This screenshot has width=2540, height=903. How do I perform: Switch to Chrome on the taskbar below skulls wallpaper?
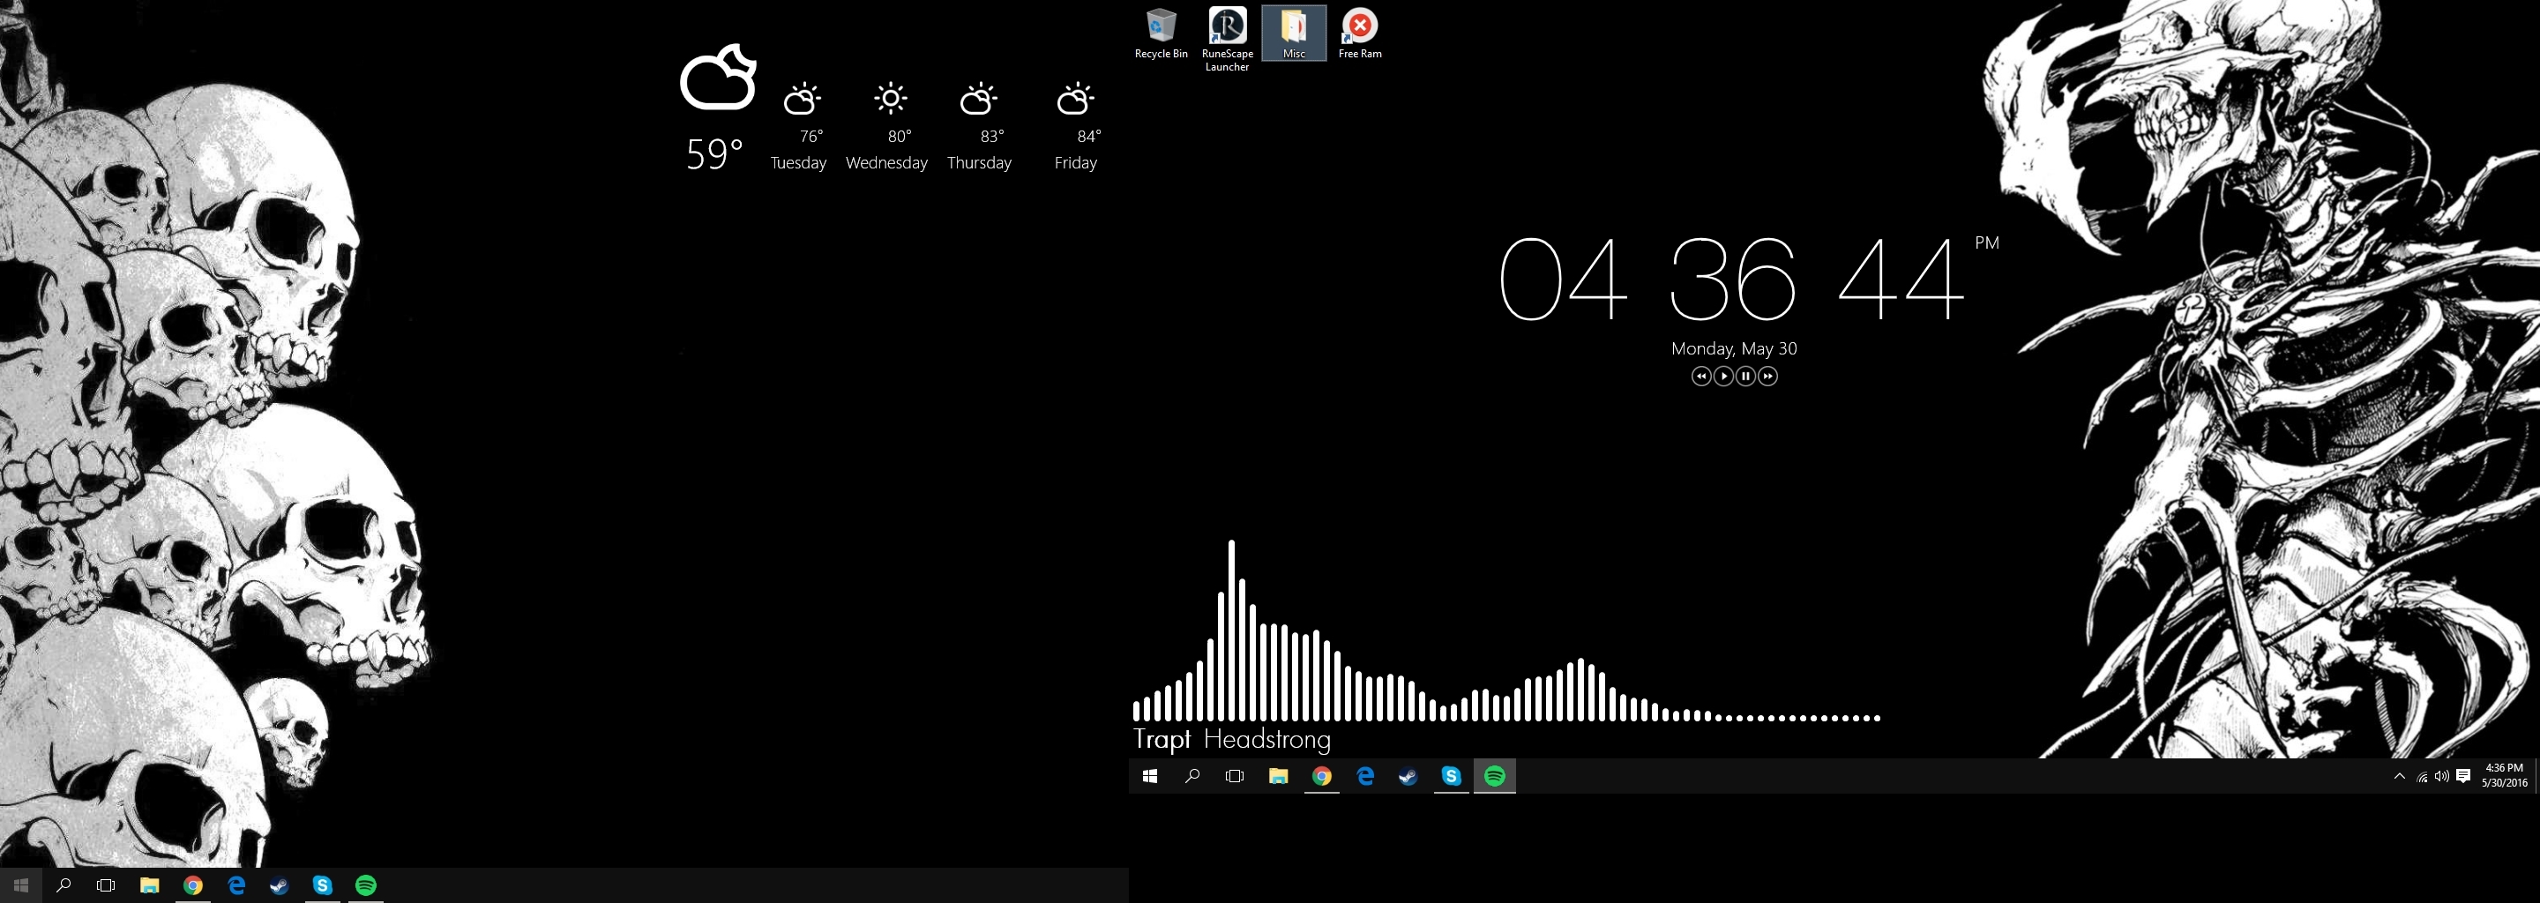(x=192, y=885)
